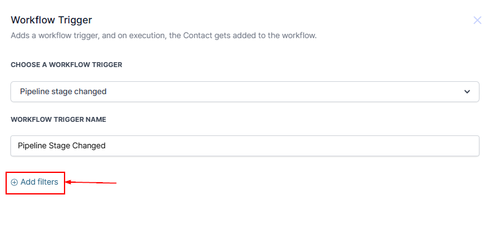Screen dimensions: 493x240
Task: Click the 'CHOOSE A WORKFLOW TRIGGER' label
Action: [x=66, y=65]
